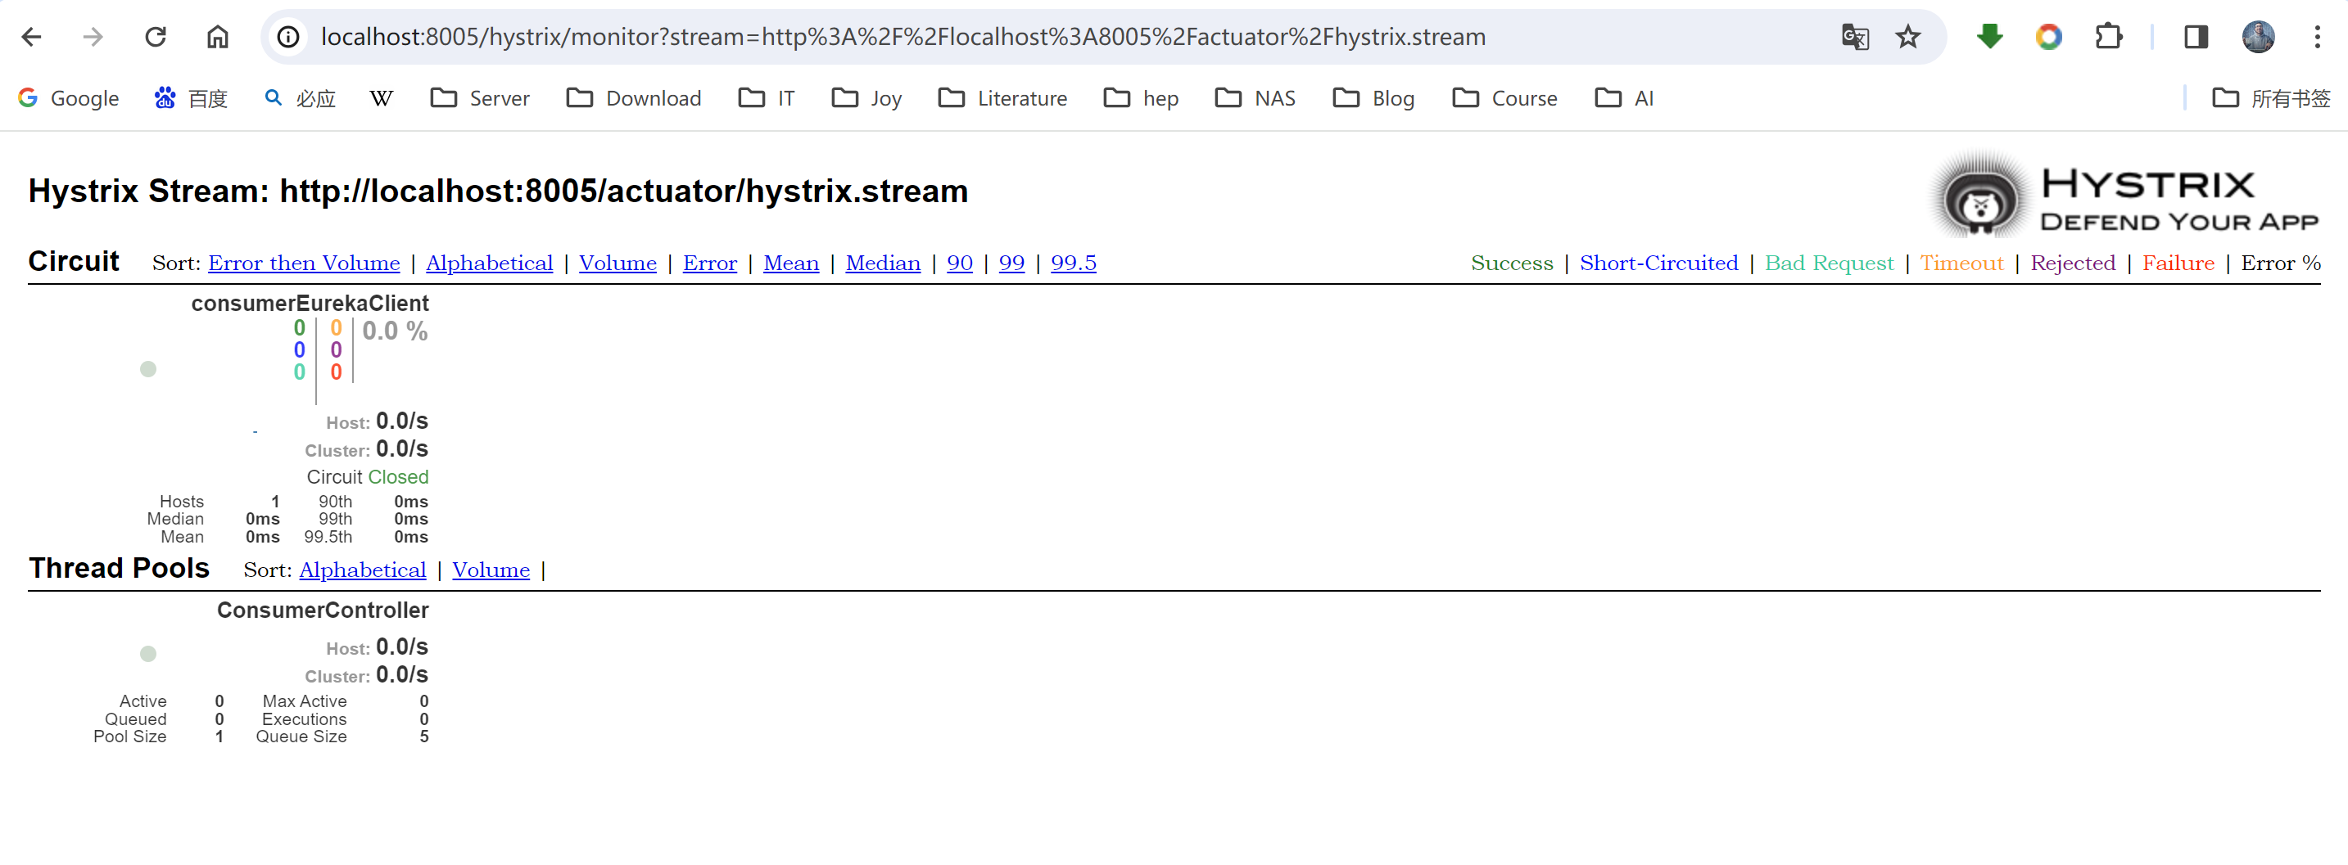Sort thread pools by Volume

491,570
